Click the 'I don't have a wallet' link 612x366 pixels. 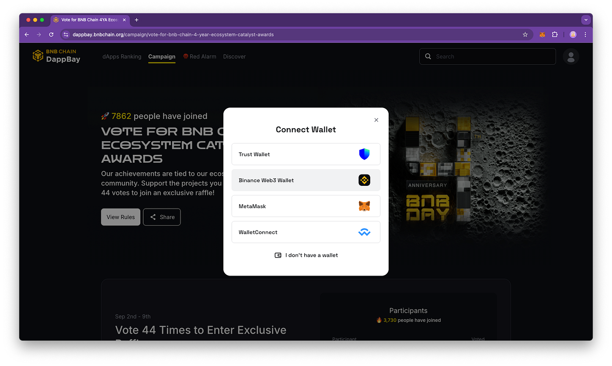point(310,255)
